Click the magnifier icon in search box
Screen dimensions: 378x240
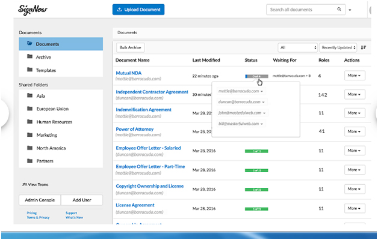click(339, 10)
